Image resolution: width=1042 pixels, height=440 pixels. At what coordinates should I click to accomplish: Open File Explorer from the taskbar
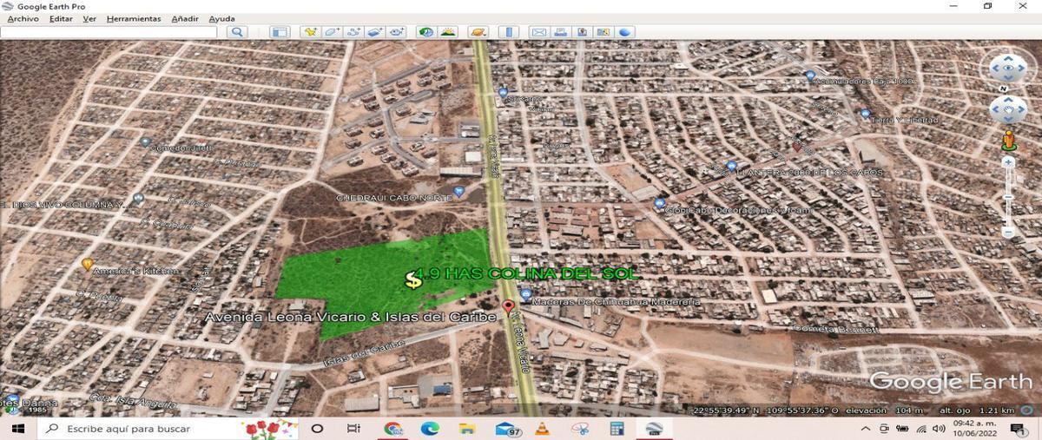467,429
